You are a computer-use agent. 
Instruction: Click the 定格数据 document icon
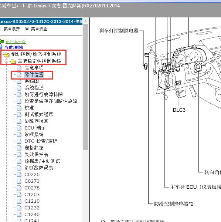[x=19, y=148]
